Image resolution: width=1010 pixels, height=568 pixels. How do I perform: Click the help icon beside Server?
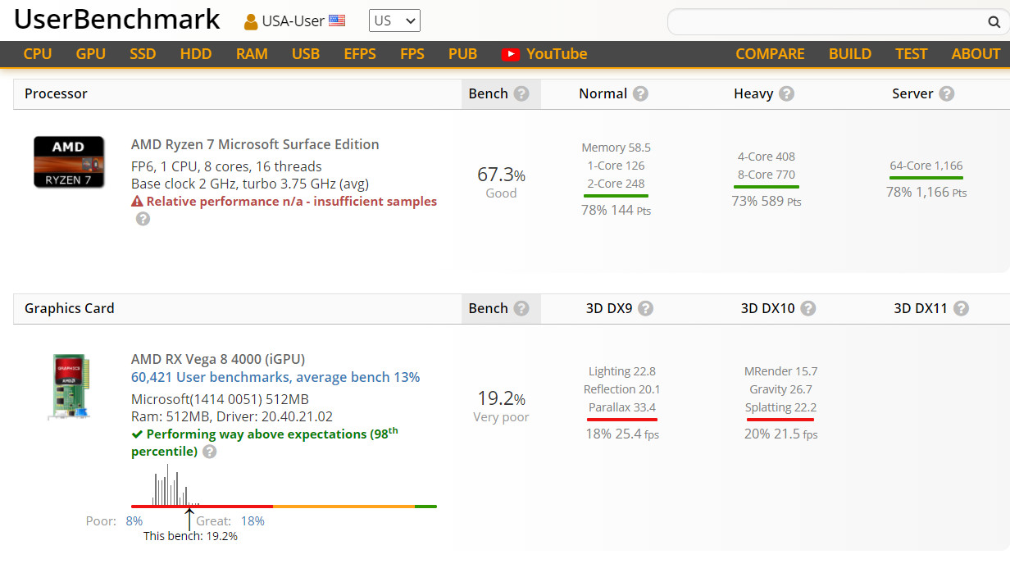946,93
